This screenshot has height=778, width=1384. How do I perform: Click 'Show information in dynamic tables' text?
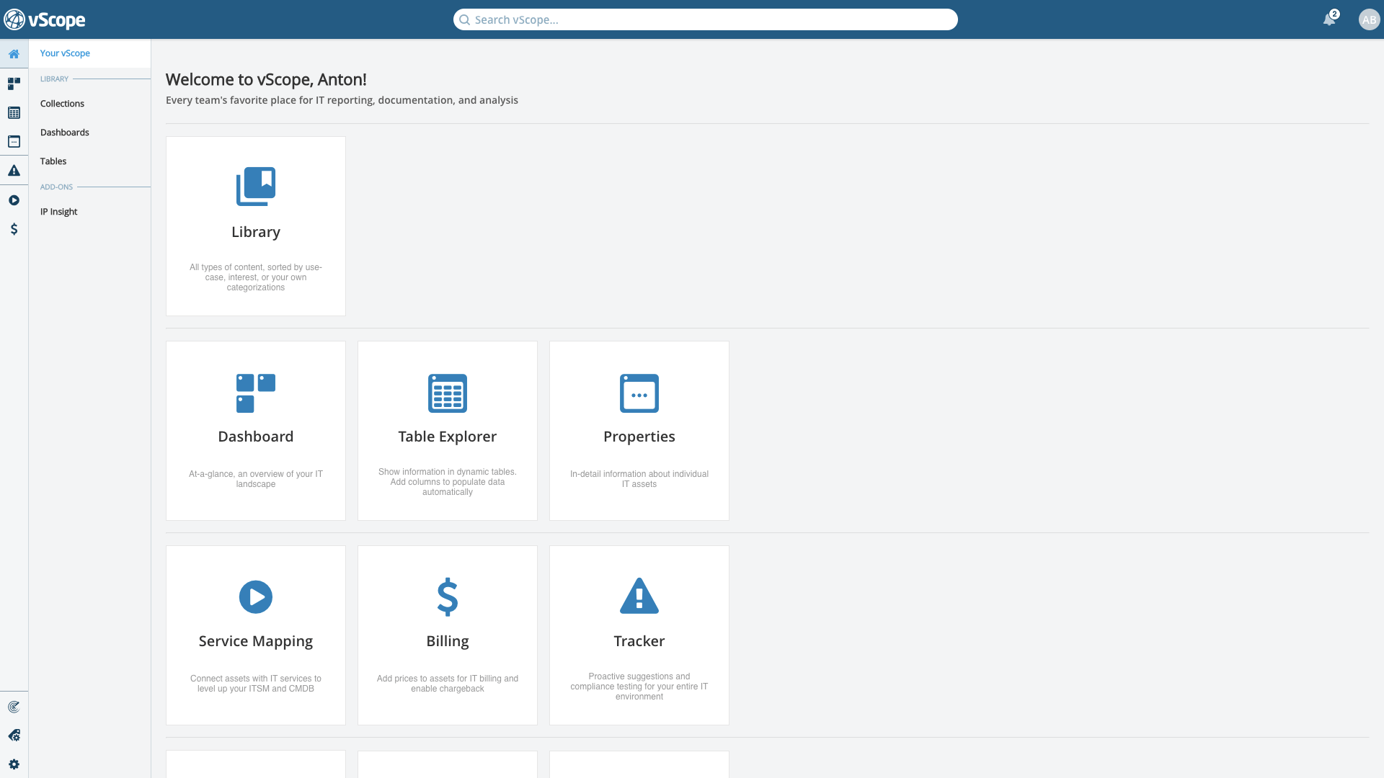448,482
